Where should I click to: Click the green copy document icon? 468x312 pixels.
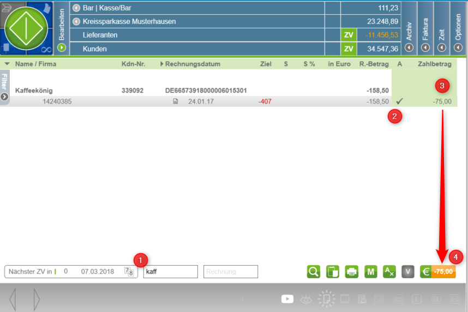333,272
